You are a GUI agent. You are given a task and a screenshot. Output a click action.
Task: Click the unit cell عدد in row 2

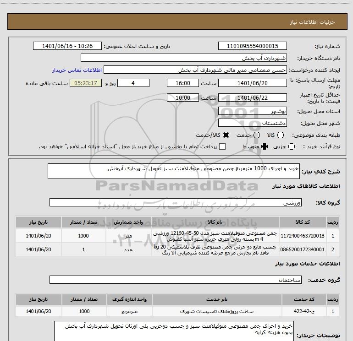[128, 249]
